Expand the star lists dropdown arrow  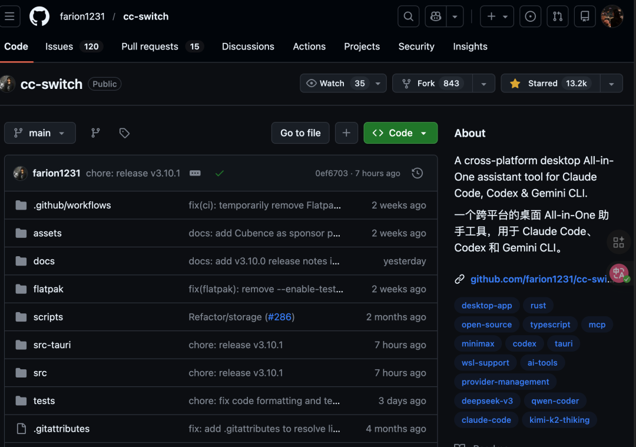[x=611, y=84]
